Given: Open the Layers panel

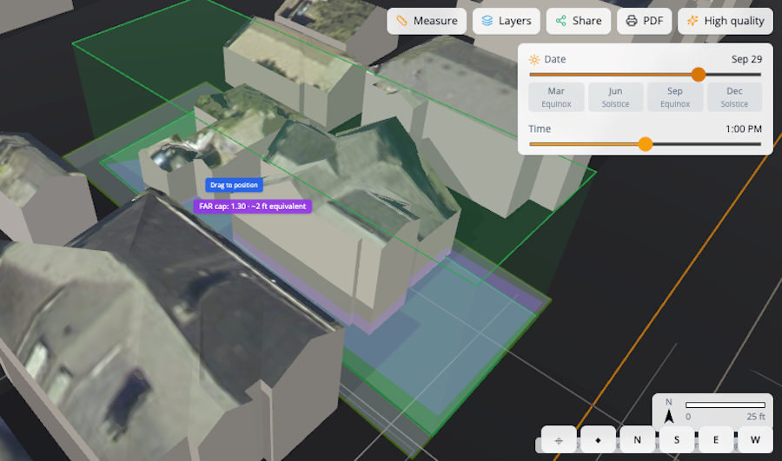Looking at the screenshot, I should (x=507, y=21).
